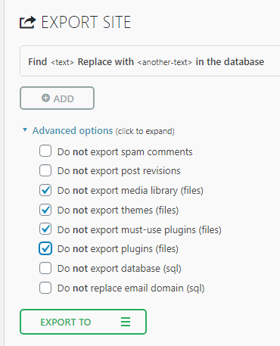Click the <another-text> placeholder in Replace with
Image resolution: width=280 pixels, height=346 pixels.
tap(164, 62)
